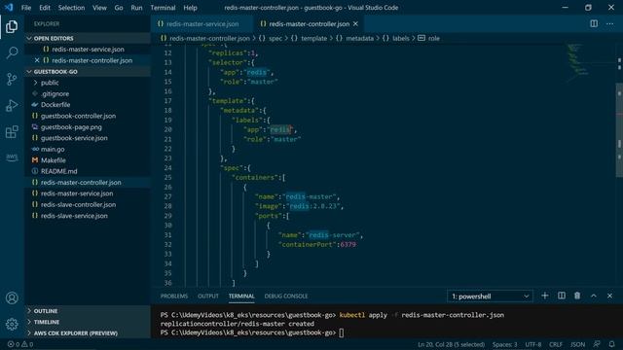
Task: Close the terminal panel
Action: [x=610, y=296]
